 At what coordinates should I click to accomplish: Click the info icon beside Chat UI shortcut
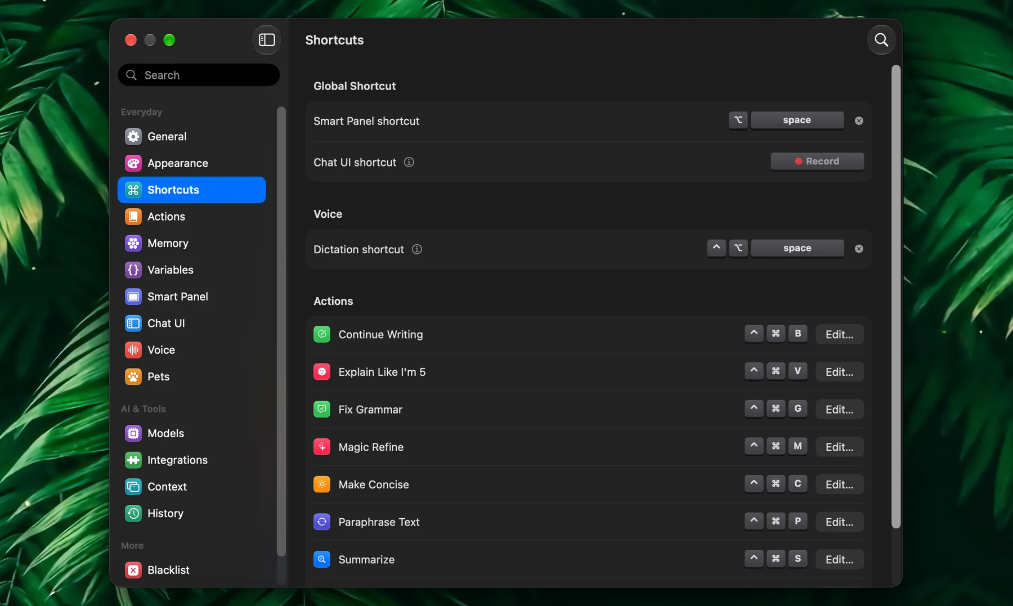409,162
